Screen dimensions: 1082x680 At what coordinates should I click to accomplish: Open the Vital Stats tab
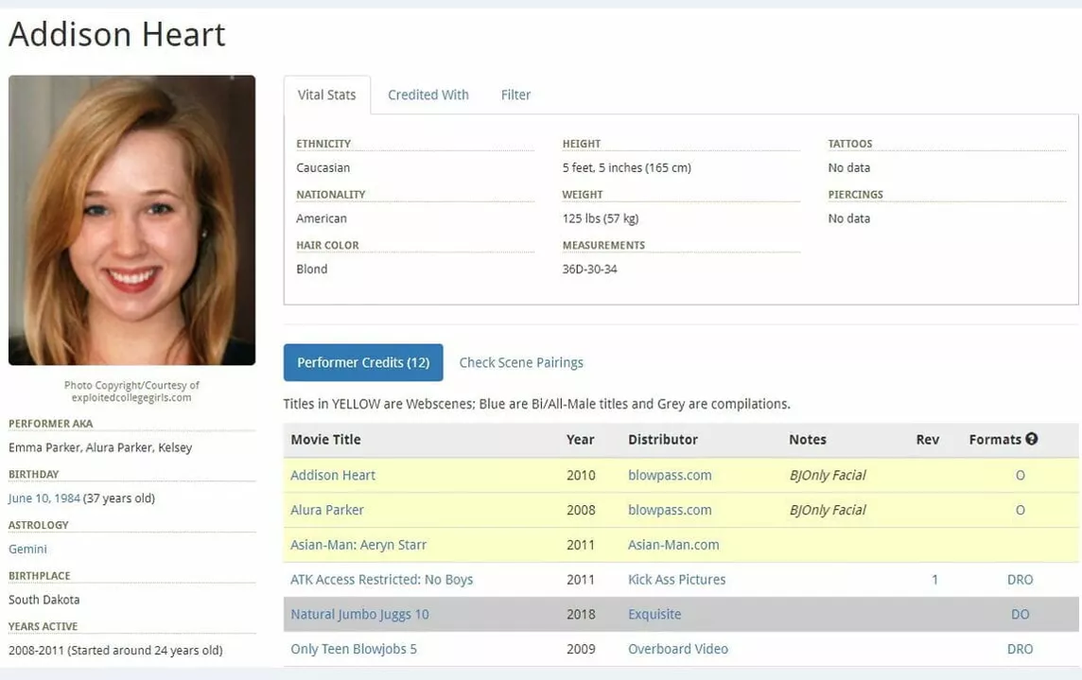pyautogui.click(x=326, y=95)
